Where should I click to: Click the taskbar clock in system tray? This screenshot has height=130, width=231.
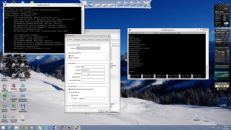(225, 127)
